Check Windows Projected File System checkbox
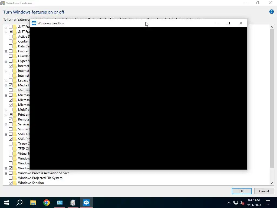The image size is (277, 208). 11,178
